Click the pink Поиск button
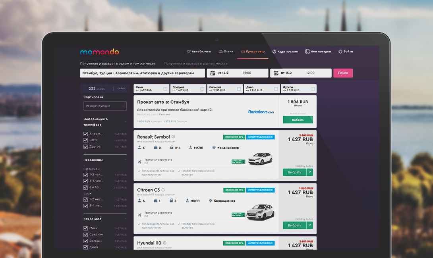Viewport: 433px width, 258px height. tap(343, 73)
